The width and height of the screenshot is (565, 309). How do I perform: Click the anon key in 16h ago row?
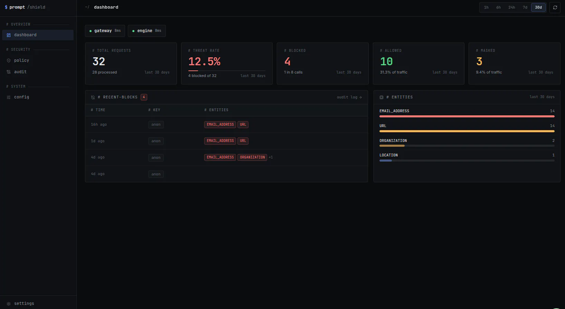(x=156, y=125)
